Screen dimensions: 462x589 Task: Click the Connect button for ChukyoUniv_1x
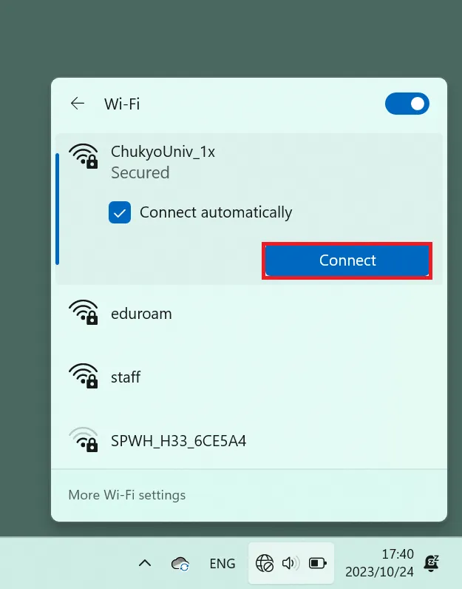pos(347,260)
